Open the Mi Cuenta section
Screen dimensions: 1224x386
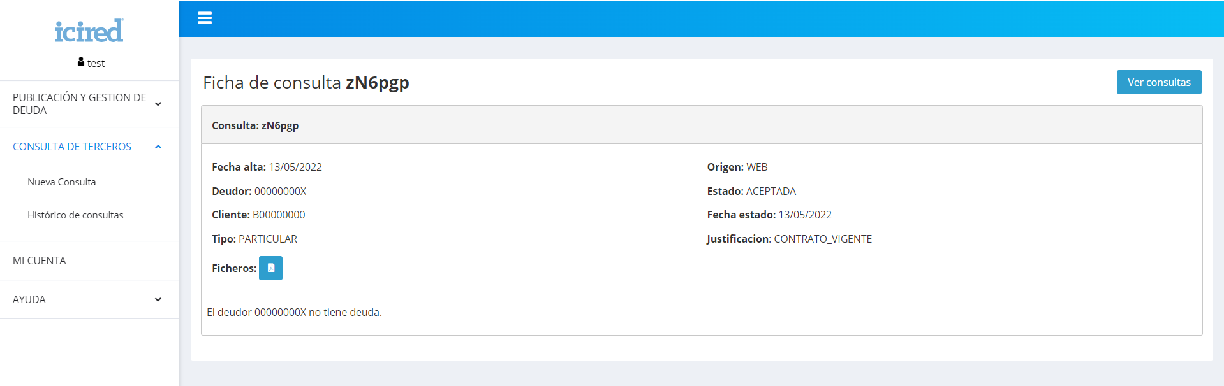(x=40, y=261)
